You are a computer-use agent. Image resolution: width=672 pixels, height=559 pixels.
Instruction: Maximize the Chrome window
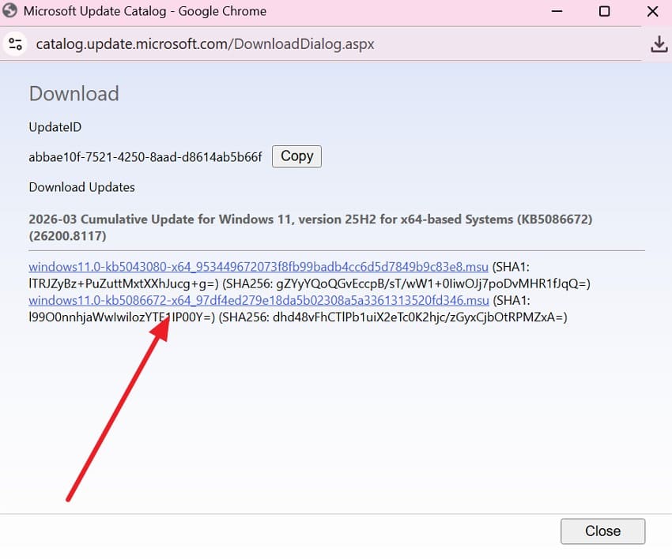point(605,12)
